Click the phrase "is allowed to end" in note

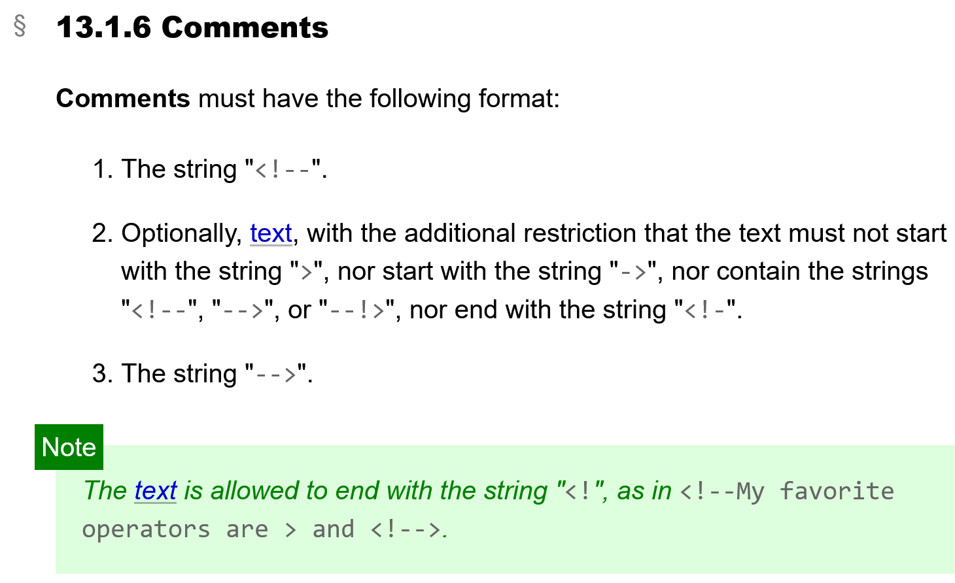coord(256,491)
